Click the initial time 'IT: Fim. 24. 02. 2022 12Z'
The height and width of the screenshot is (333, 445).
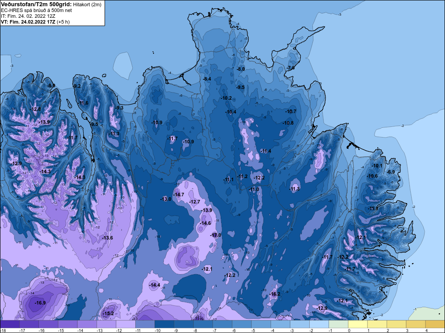pyautogui.click(x=28, y=16)
